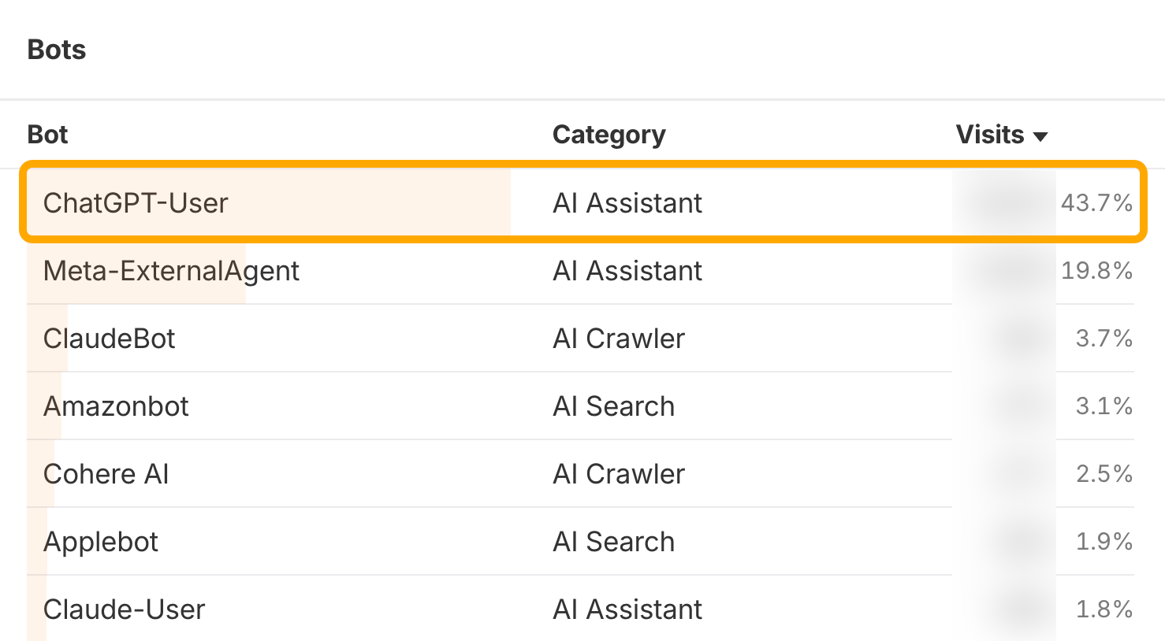Click ChatGPT-User's AI Assistant category
The height and width of the screenshot is (641, 1165).
627,203
